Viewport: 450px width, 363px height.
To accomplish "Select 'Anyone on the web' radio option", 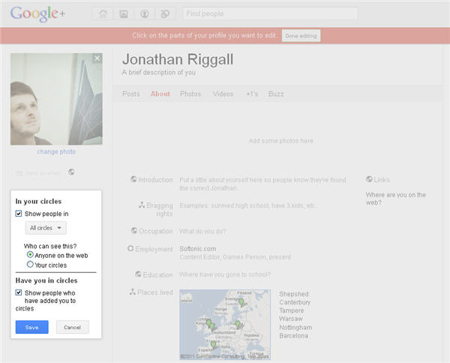I will point(30,255).
